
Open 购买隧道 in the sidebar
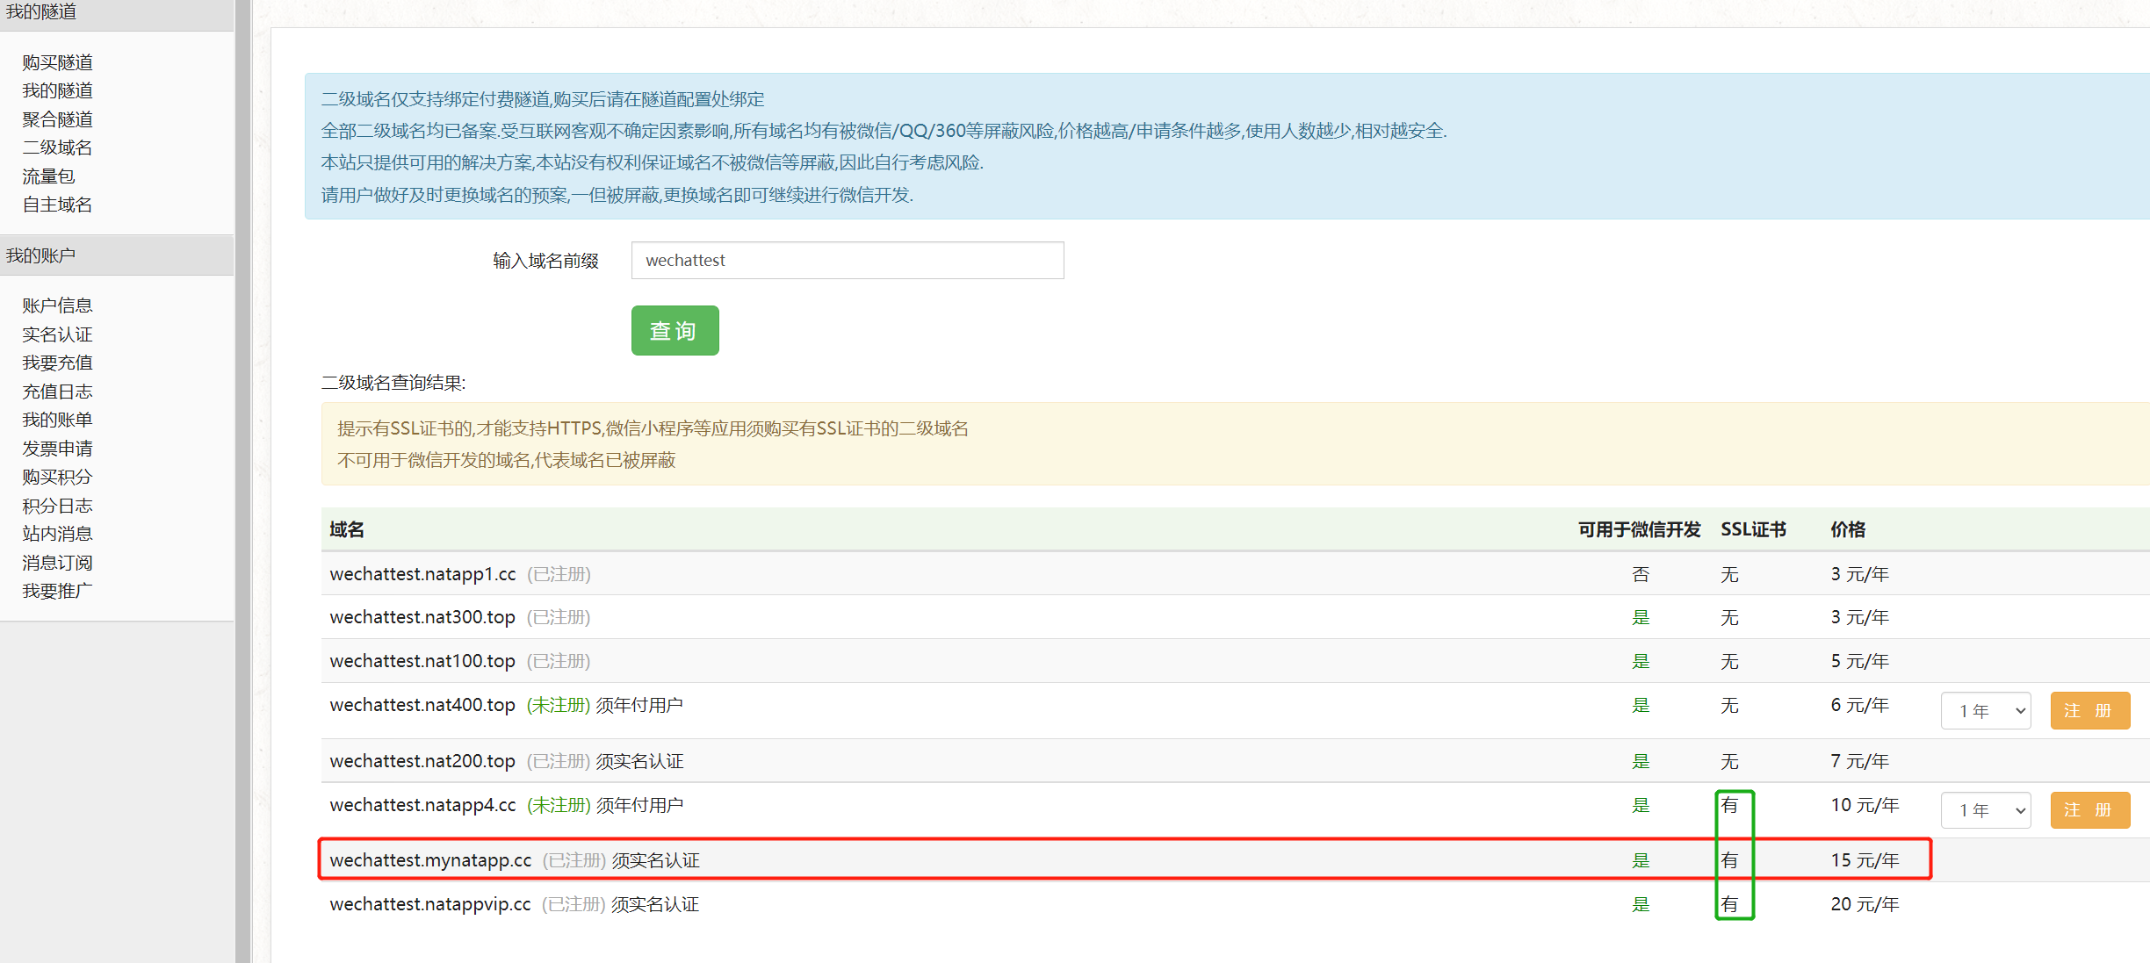tap(57, 62)
